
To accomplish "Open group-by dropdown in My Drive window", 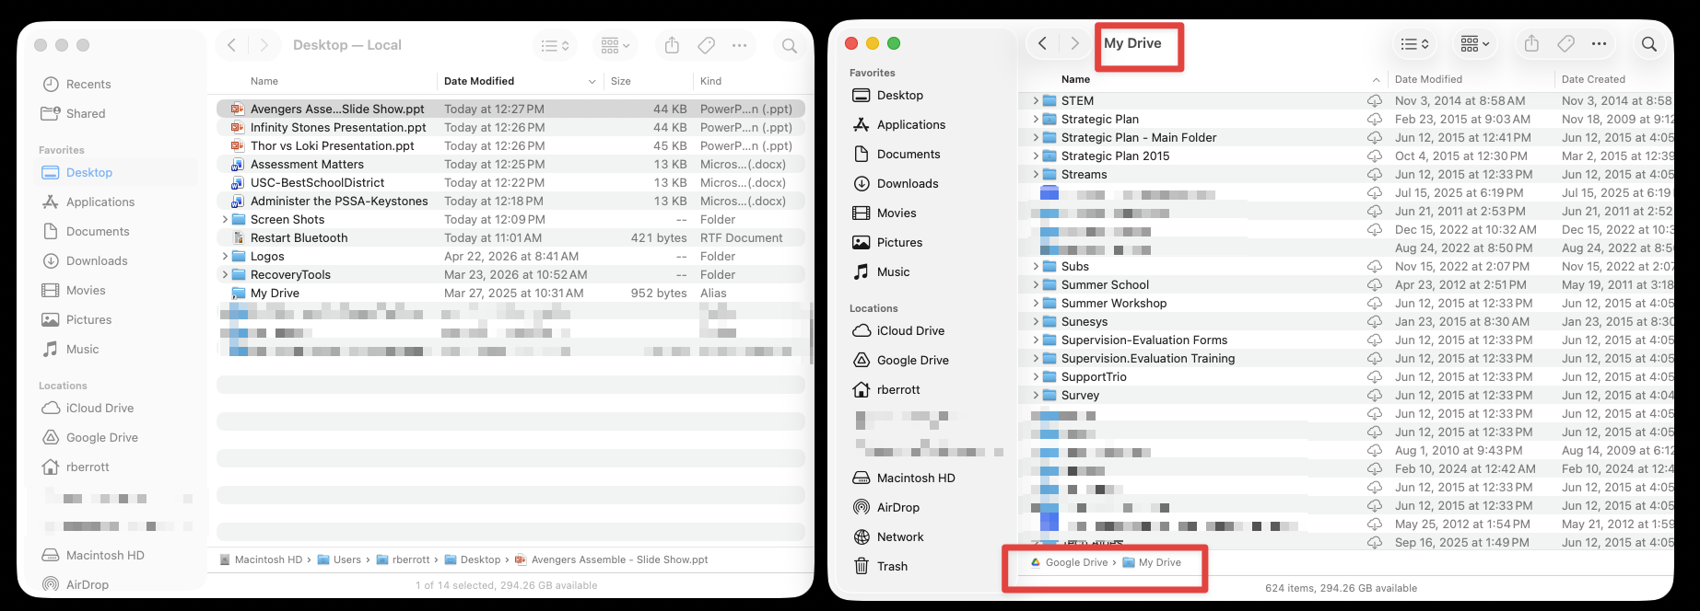I will tap(1475, 43).
